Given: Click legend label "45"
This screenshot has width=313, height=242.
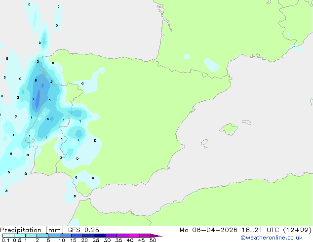Looking at the screenshot, I should tap(141, 240).
